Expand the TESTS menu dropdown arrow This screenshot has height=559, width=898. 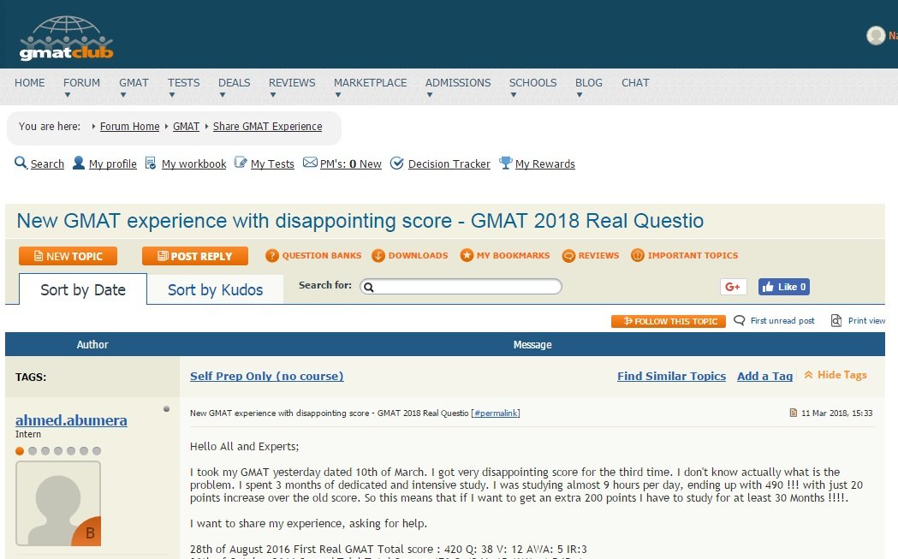click(172, 95)
